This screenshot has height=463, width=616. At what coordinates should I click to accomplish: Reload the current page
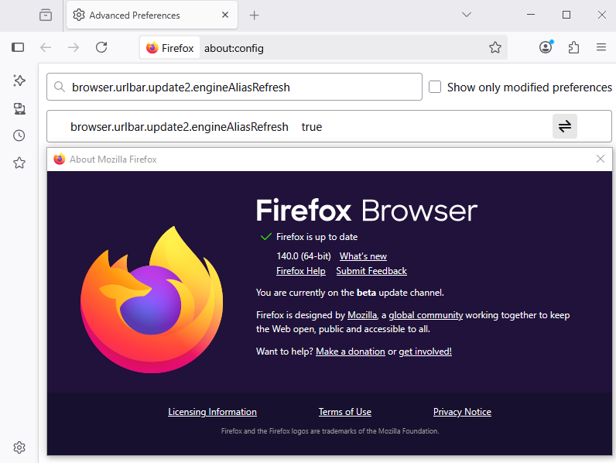101,47
